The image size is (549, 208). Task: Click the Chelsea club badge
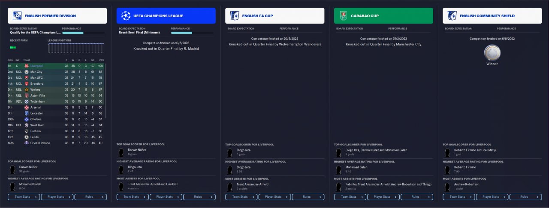click(27, 119)
